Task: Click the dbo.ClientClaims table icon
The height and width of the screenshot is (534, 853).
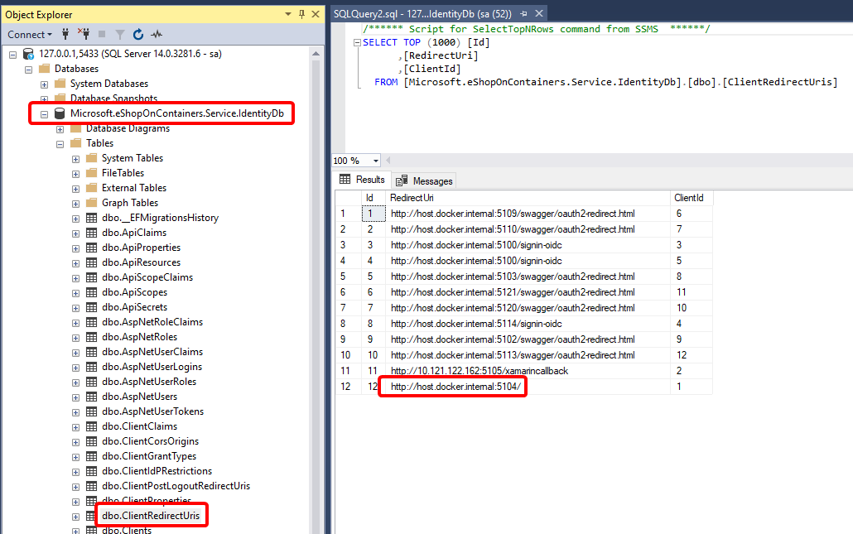Action: tap(91, 426)
